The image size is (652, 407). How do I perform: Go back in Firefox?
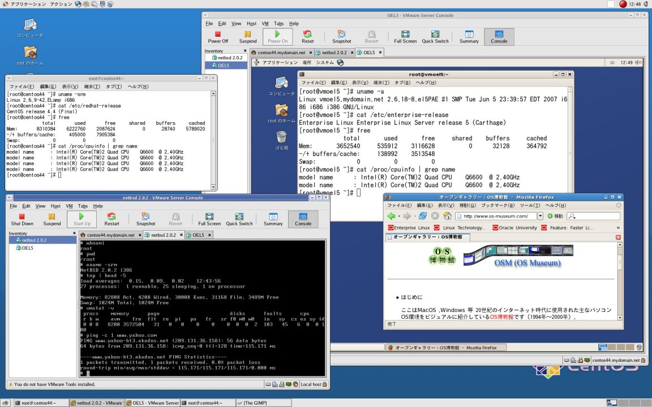point(391,216)
